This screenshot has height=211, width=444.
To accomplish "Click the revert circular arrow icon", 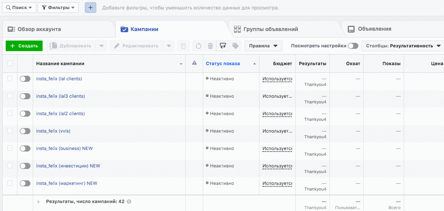I will click(x=199, y=46).
